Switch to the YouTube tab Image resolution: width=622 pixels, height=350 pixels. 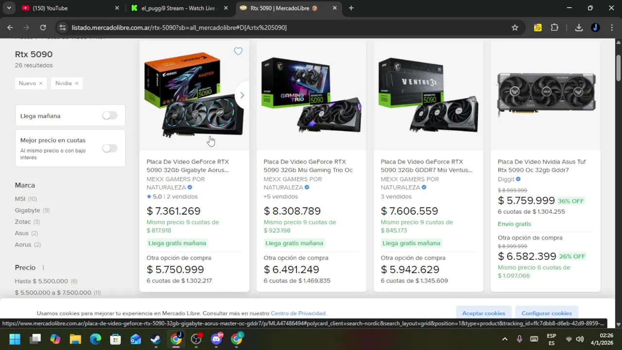pos(65,8)
